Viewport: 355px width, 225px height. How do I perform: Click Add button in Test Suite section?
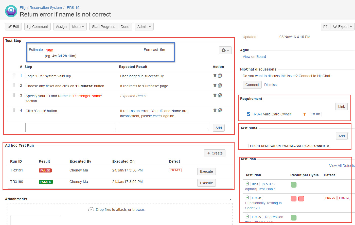tap(342, 136)
